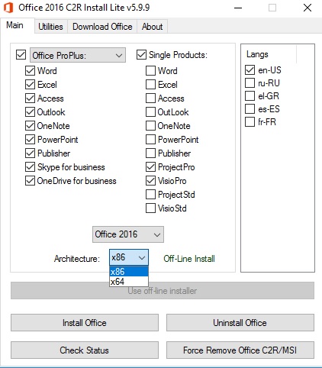Uncheck the VisioPro checkbox
The width and height of the screenshot is (322, 368).
pos(150,181)
